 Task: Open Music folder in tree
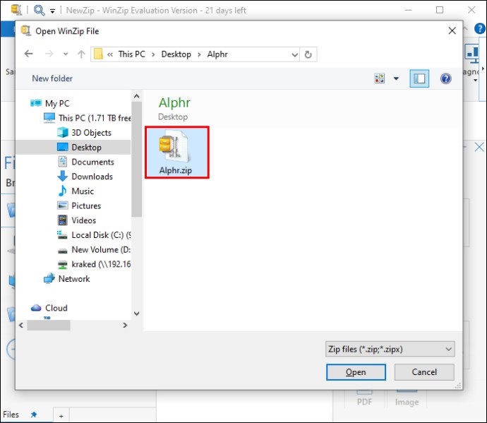pos(83,191)
